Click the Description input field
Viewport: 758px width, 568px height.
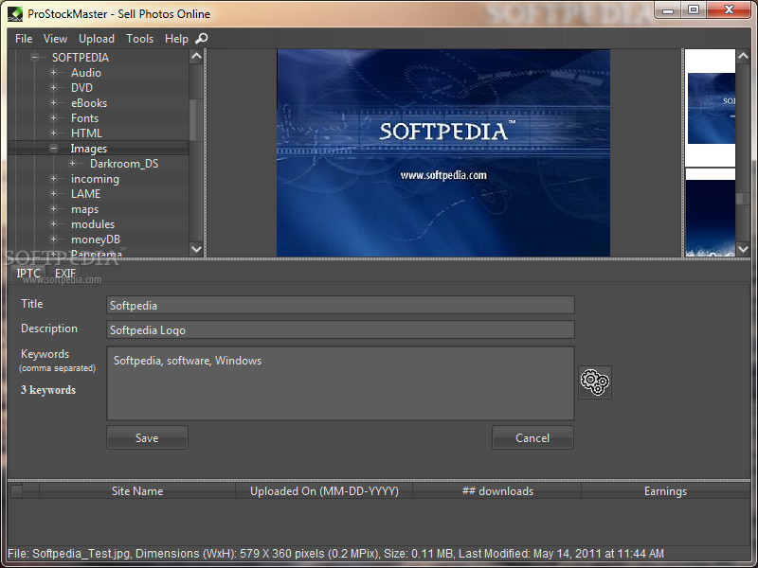click(x=340, y=329)
